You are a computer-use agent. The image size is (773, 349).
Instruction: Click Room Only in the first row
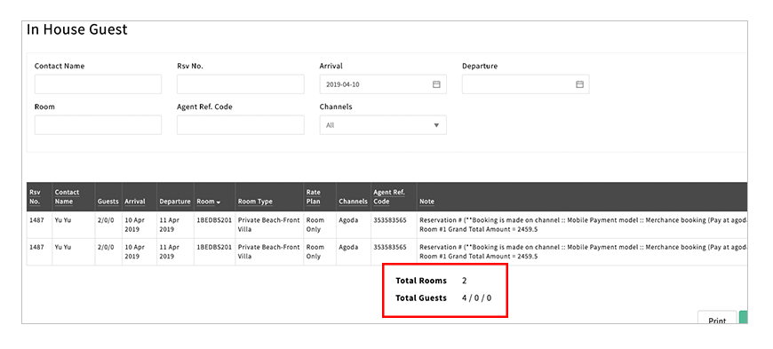pos(314,225)
